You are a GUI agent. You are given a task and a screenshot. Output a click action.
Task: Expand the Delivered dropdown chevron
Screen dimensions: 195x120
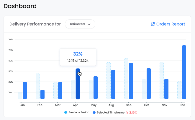coord(89,24)
